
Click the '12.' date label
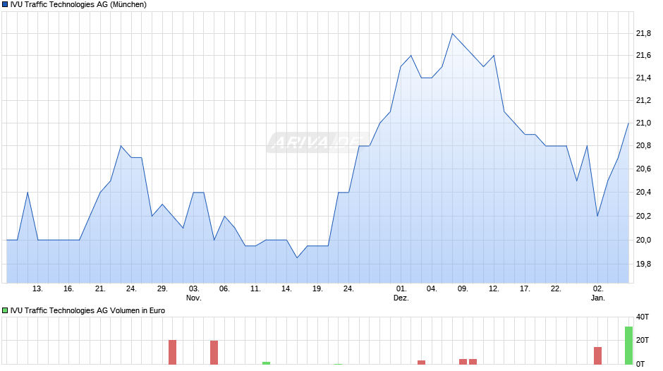(494, 289)
